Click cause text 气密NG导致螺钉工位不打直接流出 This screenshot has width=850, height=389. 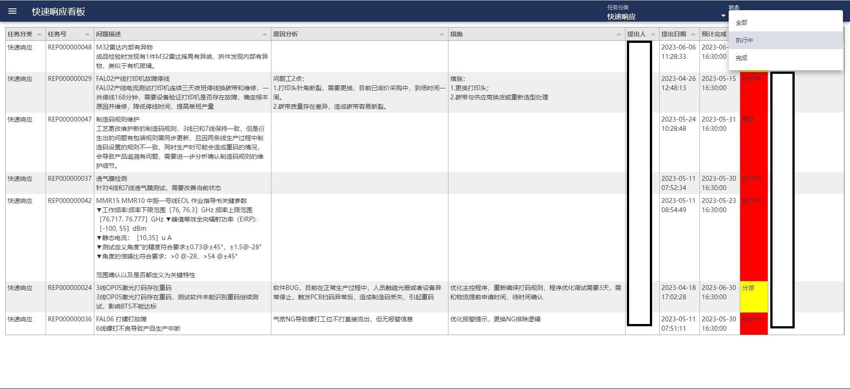pyautogui.click(x=343, y=319)
